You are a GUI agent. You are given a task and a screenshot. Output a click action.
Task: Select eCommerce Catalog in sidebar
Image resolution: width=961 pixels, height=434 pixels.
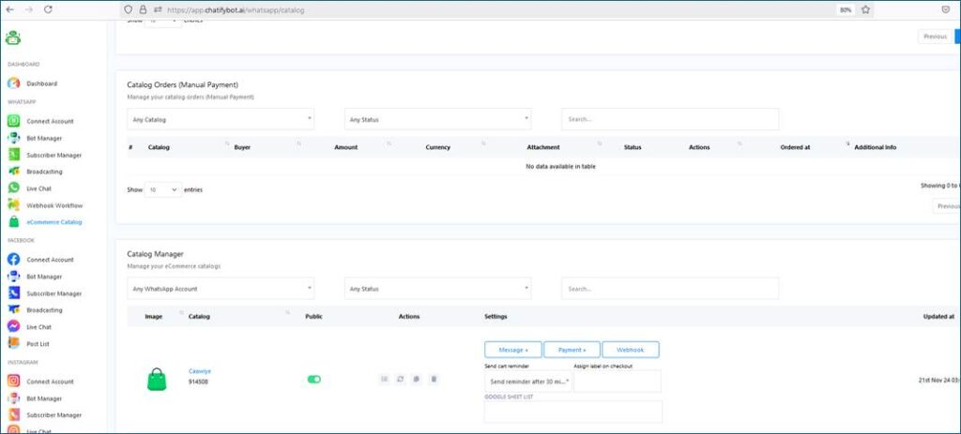tap(53, 222)
